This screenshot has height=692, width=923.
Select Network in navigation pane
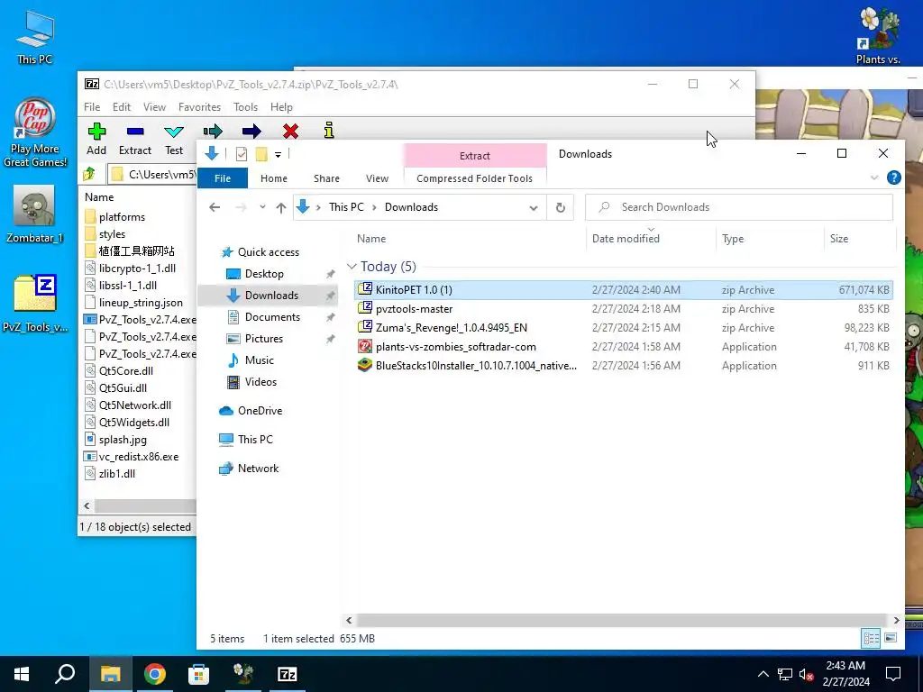258,469
